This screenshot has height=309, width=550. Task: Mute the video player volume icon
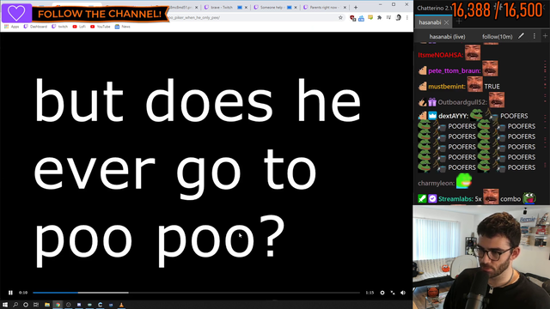[x=403, y=293]
